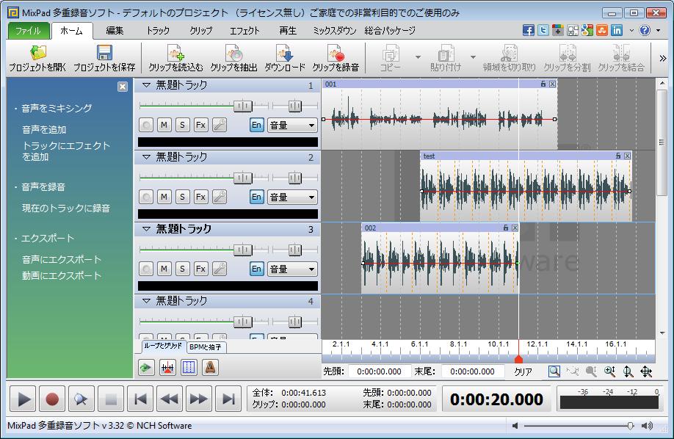Viewport: 674px width, 439px height.
Task: Collapse track 4 with triangle
Action: [x=146, y=300]
